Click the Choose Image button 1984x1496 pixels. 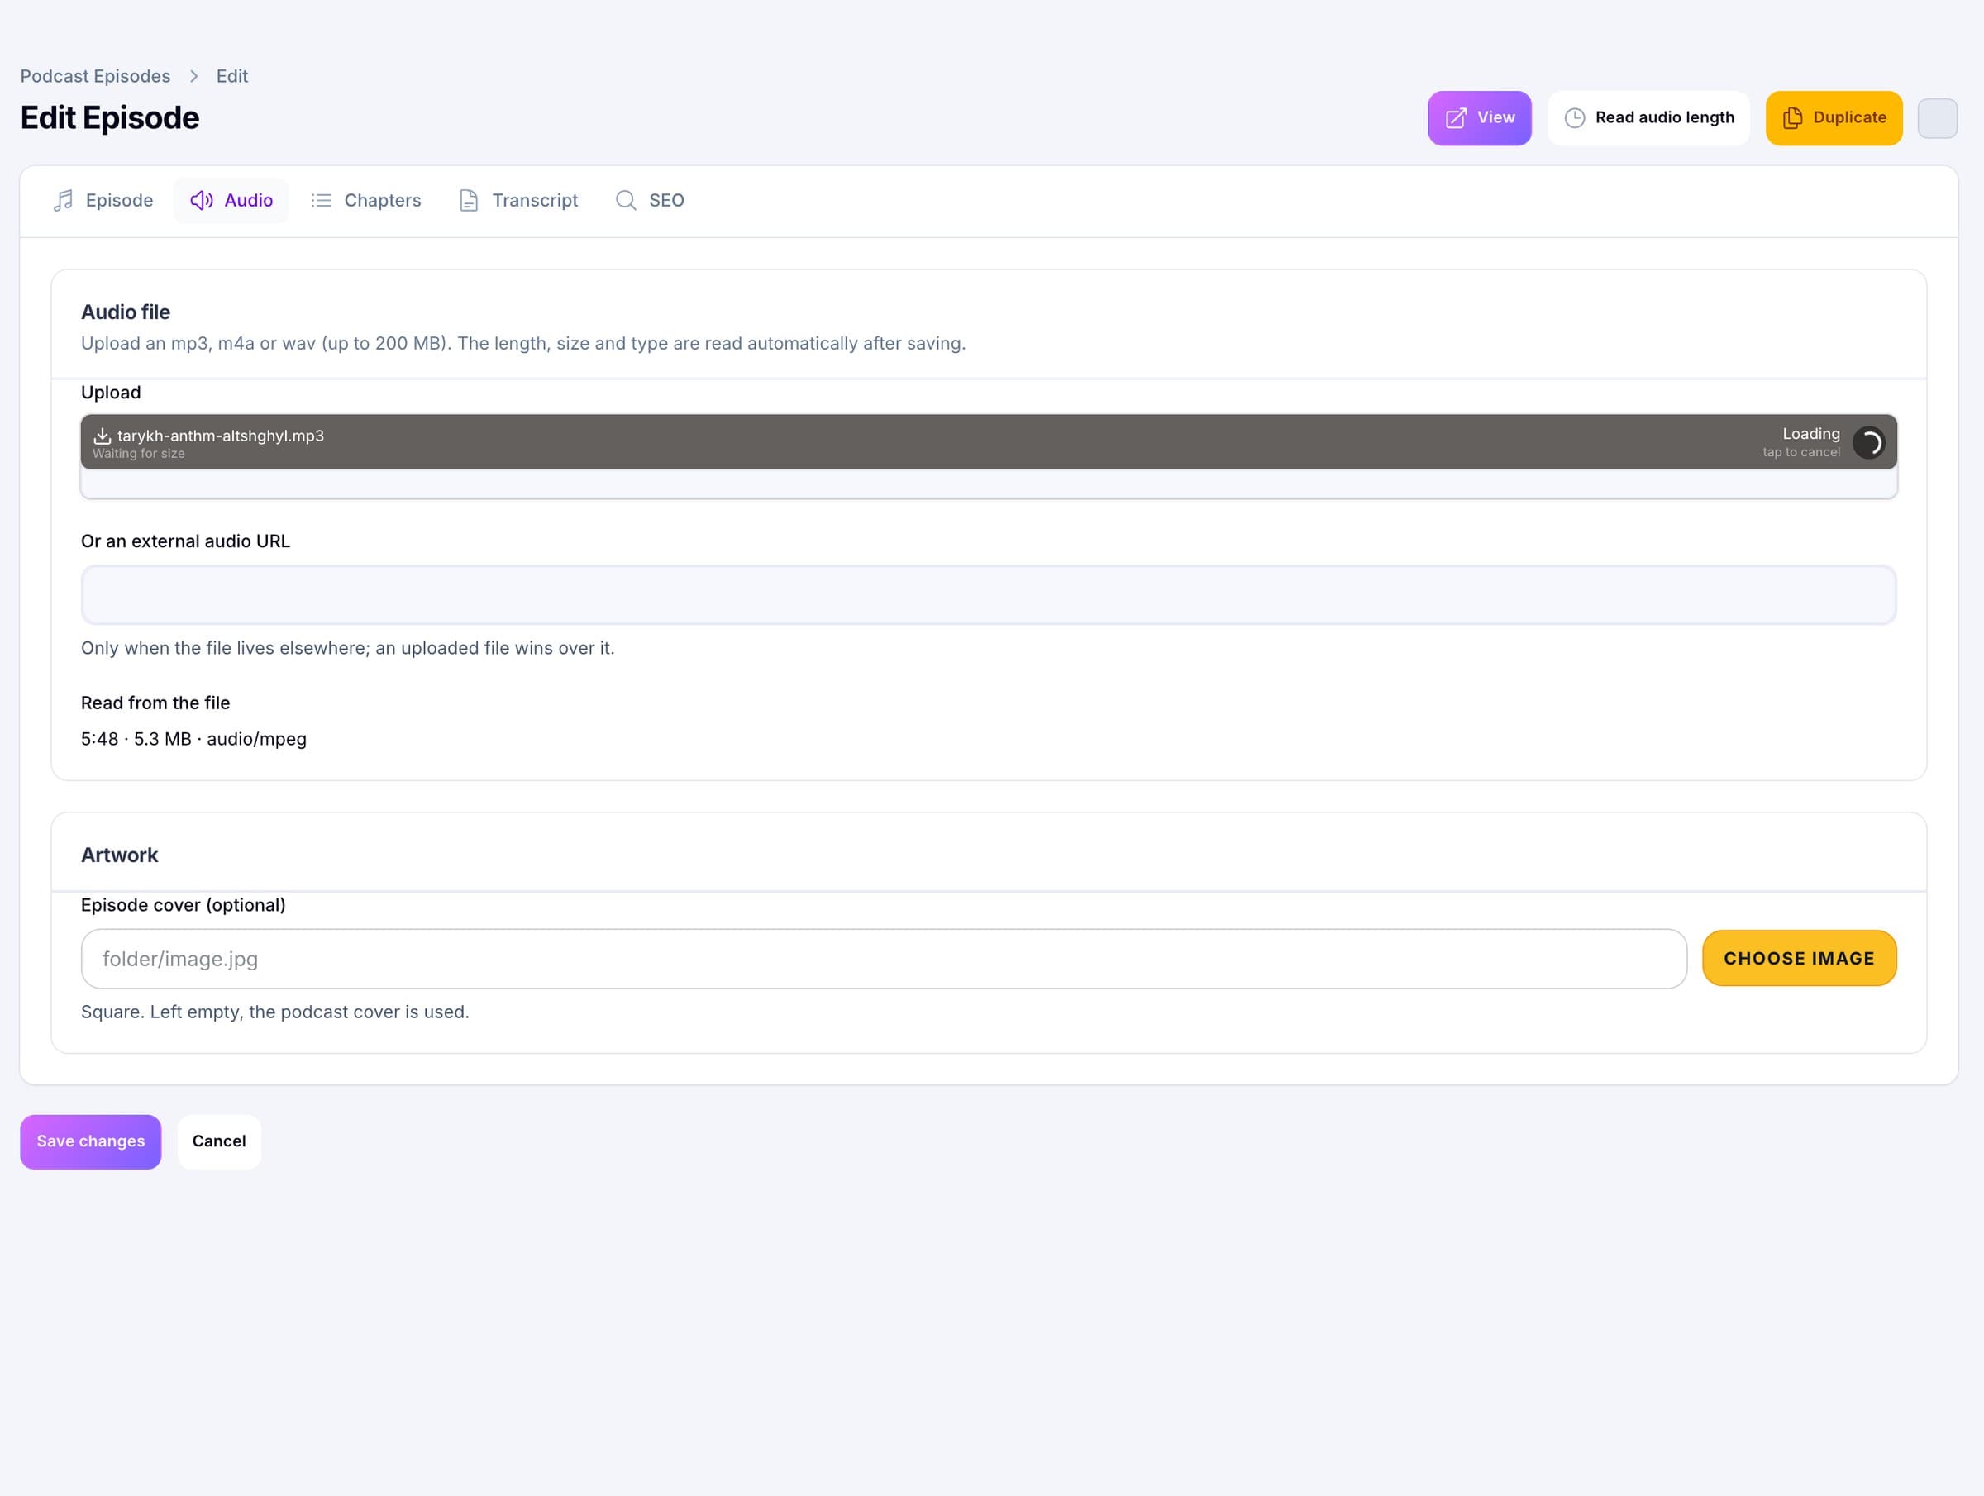point(1799,958)
